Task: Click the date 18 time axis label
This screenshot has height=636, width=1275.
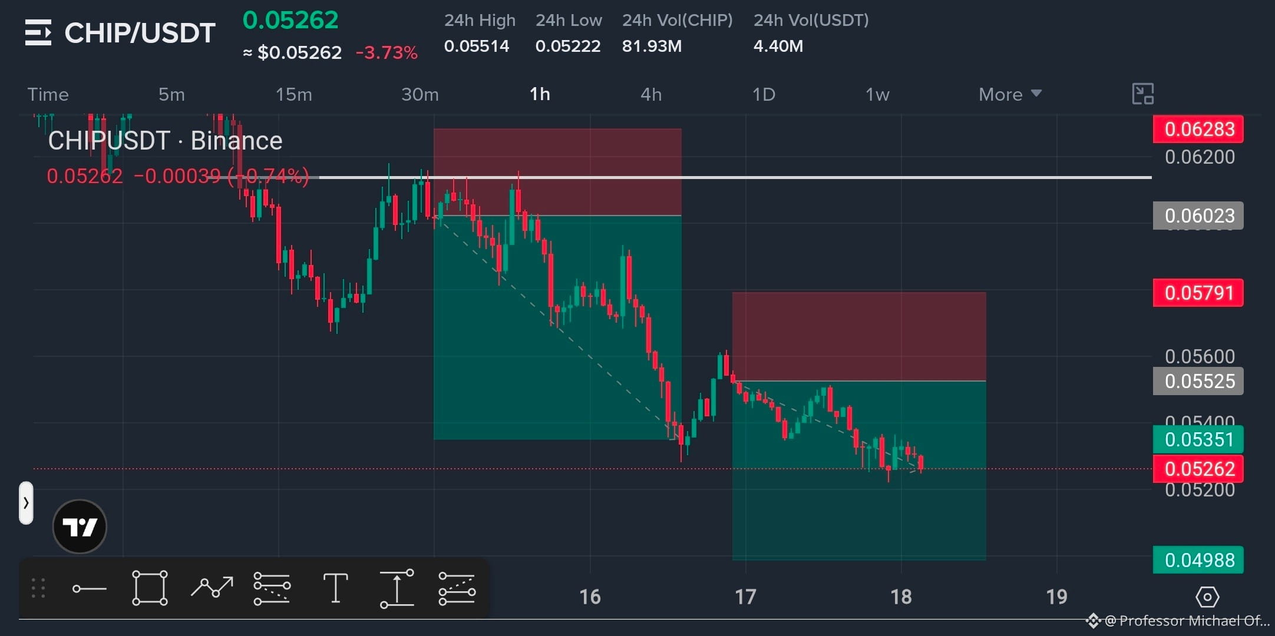Action: pyautogui.click(x=901, y=597)
